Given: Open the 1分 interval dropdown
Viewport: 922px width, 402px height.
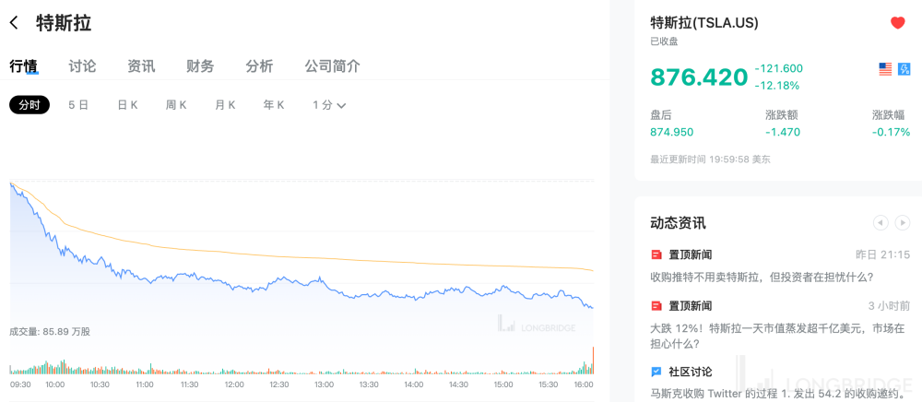Looking at the screenshot, I should coord(329,105).
